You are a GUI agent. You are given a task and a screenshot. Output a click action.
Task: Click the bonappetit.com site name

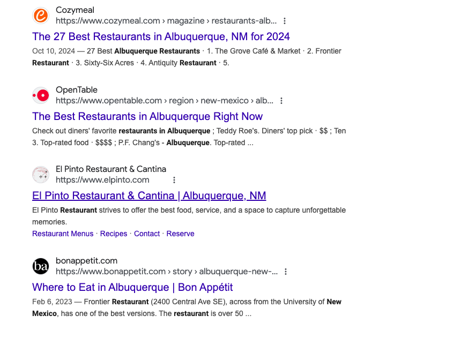point(86,261)
